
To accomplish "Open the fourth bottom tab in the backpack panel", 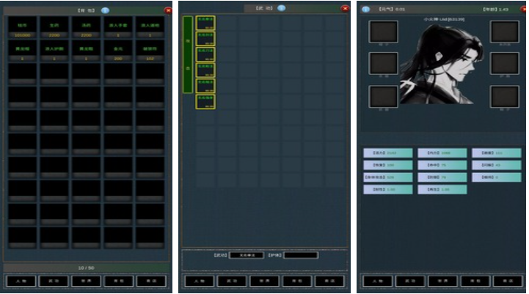I will tap(119, 281).
